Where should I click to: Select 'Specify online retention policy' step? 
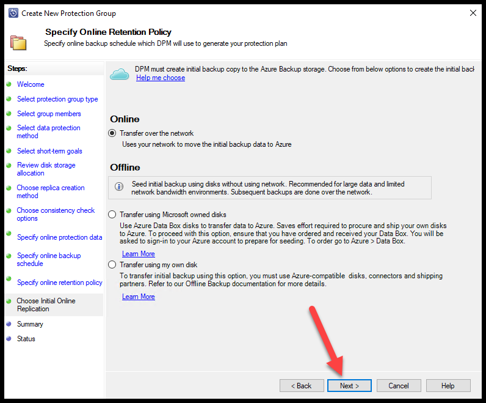pyautogui.click(x=59, y=283)
